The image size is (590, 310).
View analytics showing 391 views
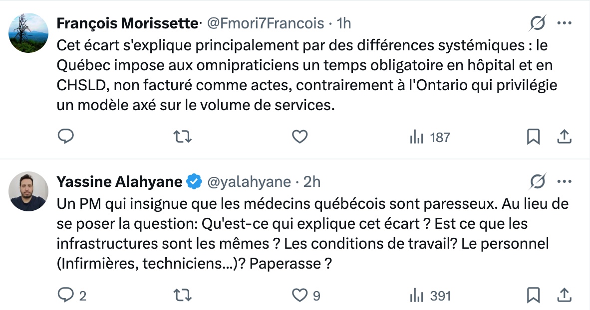[x=430, y=296]
